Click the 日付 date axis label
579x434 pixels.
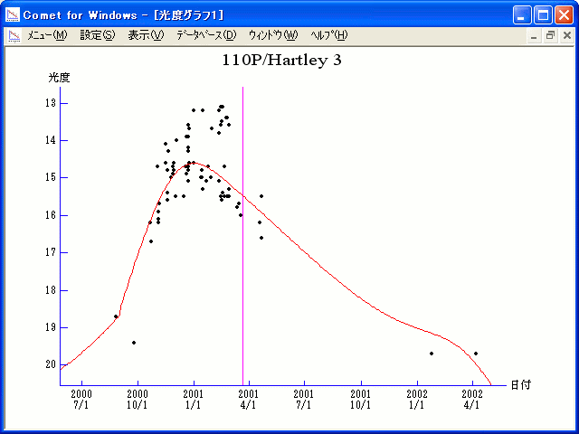pos(520,385)
